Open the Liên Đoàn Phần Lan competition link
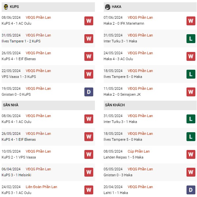Screen dimensions: 197x197 tap(41, 187)
